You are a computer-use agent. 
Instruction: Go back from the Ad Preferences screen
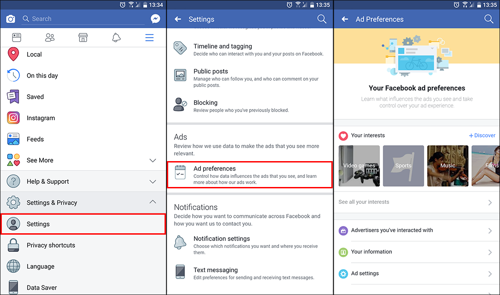345,19
